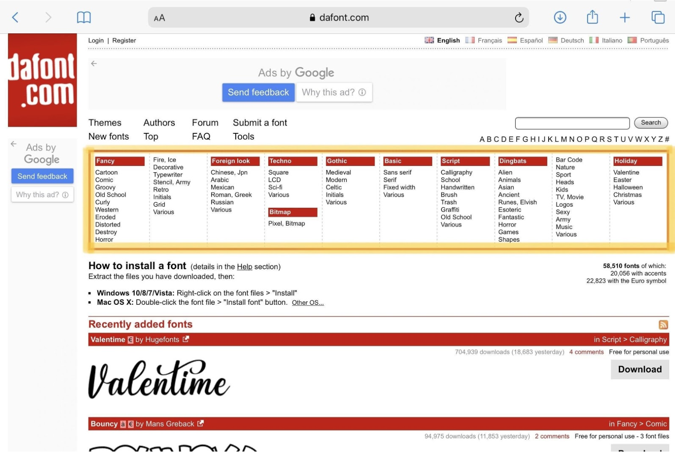Screen dimensions: 675x453
Task: Tap the AA reader view button
Action: click(159, 18)
